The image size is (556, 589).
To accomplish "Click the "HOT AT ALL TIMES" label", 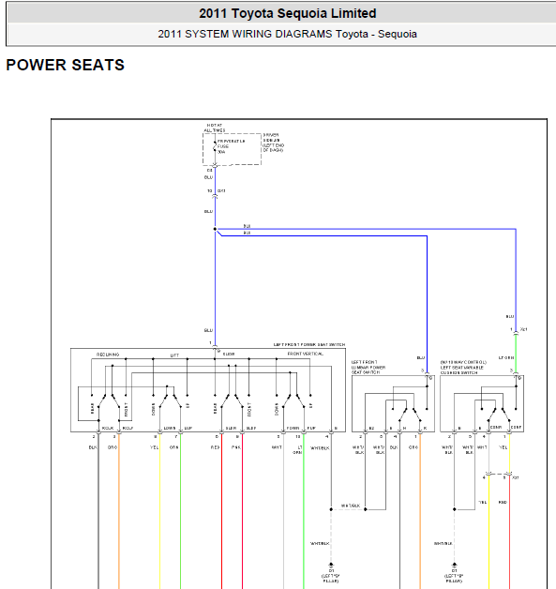I will click(x=215, y=128).
